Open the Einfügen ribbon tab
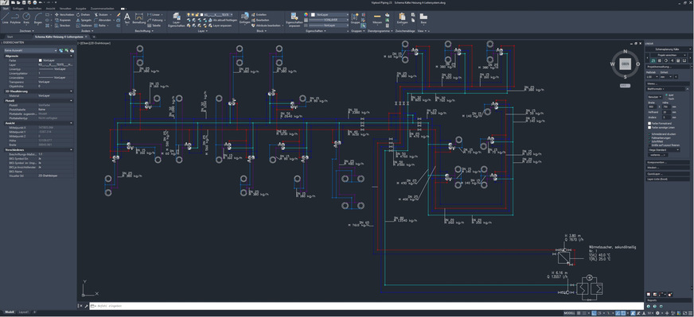 click(18, 9)
